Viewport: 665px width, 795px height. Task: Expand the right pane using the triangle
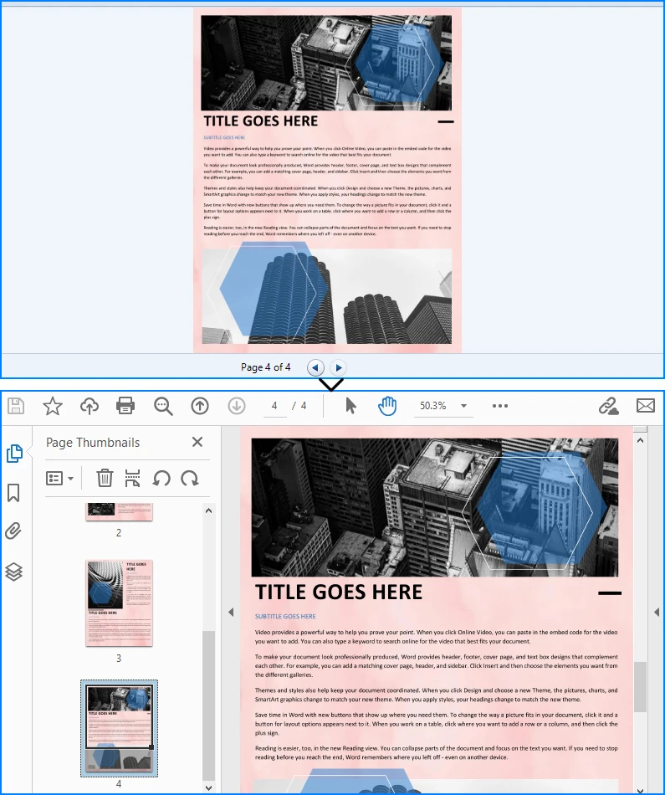(657, 612)
